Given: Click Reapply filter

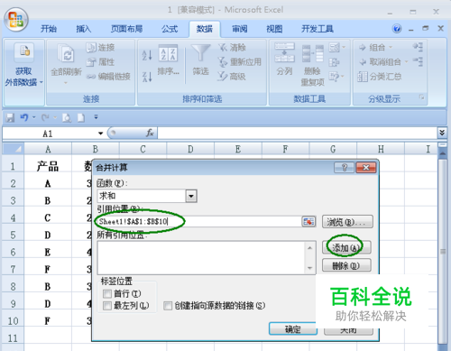Looking at the screenshot, I should (x=240, y=62).
